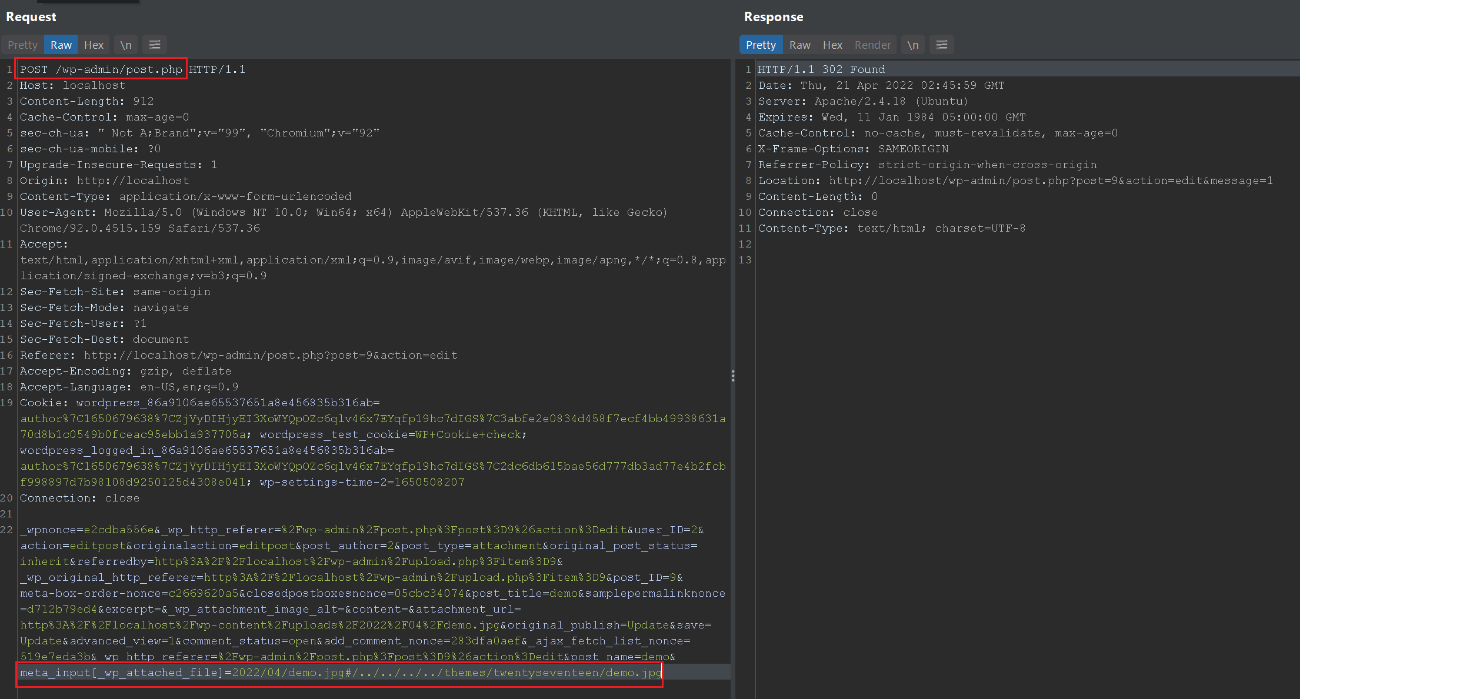1473x699 pixels.
Task: Select the Raw tab in Request panel
Action: [x=61, y=45]
